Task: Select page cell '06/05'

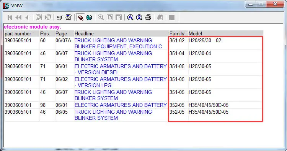Action: click(x=62, y=112)
